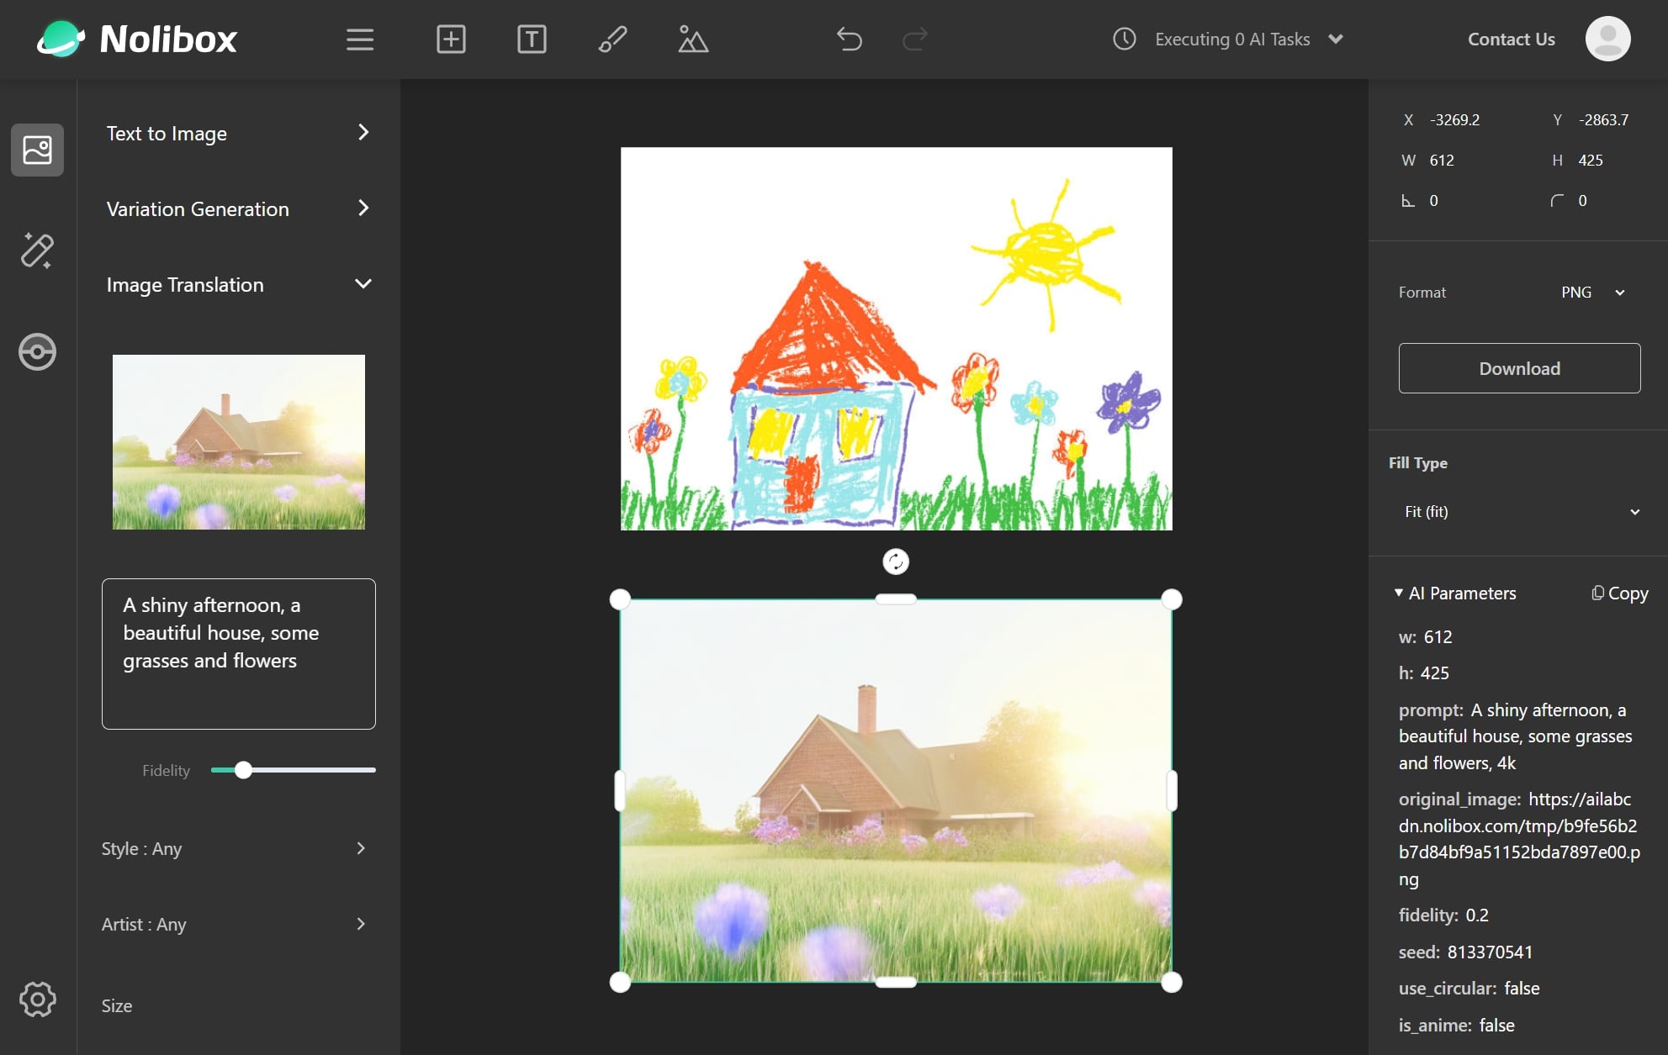
Task: Open the magic wand sidebar panel
Action: (37, 251)
